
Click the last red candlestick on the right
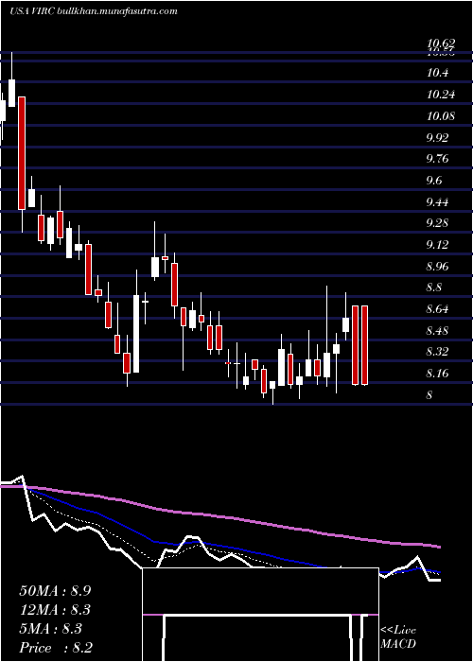tap(364, 345)
